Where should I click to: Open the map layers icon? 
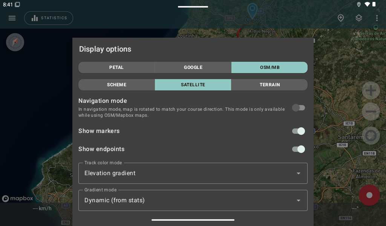pyautogui.click(x=359, y=18)
